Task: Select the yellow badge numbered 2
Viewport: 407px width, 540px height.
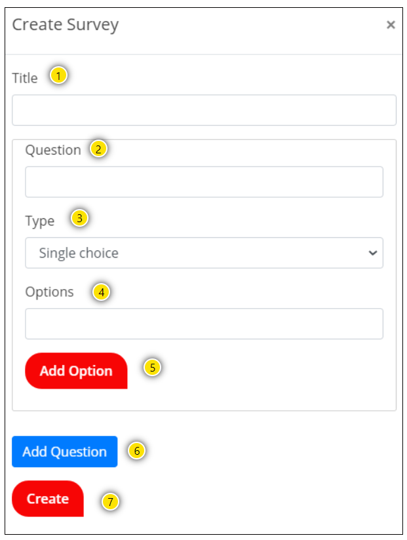Action: [x=98, y=149]
